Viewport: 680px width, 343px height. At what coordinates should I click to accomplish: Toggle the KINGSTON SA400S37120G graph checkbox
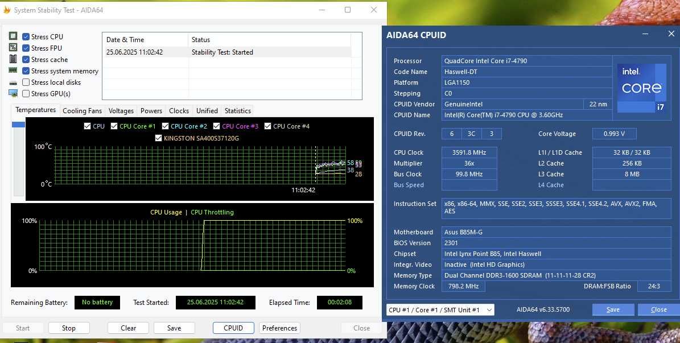[x=158, y=138]
